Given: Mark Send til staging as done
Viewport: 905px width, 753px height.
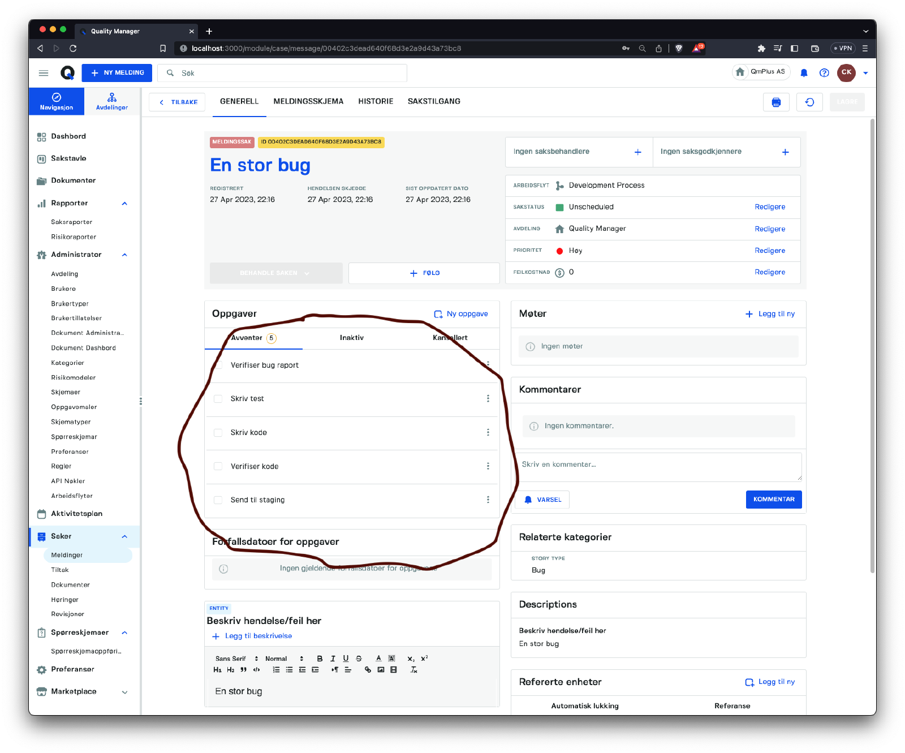Looking at the screenshot, I should click(x=218, y=500).
